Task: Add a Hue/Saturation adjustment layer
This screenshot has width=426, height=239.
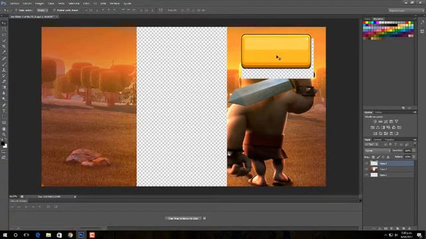Action: (x=373, y=127)
